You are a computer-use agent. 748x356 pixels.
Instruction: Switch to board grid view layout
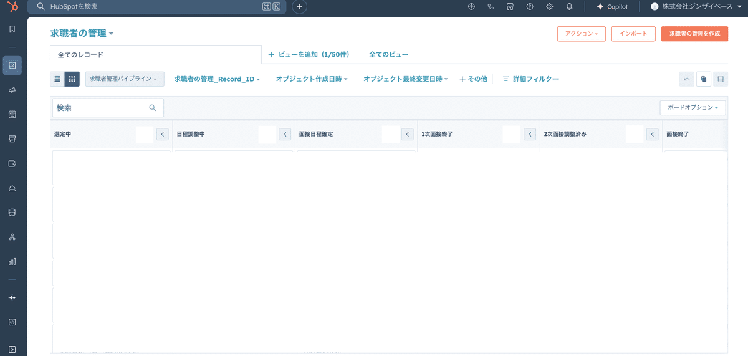click(x=72, y=79)
